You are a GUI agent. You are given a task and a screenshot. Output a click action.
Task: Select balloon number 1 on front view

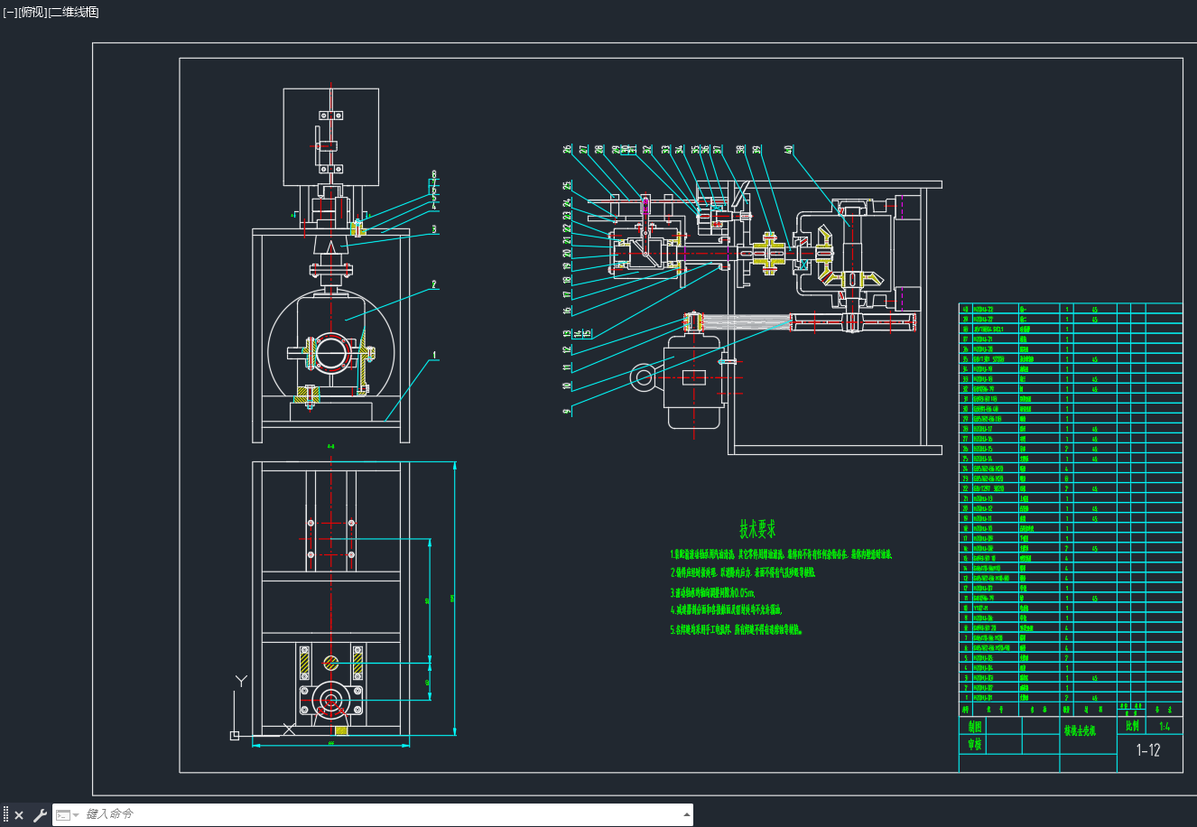(x=434, y=355)
